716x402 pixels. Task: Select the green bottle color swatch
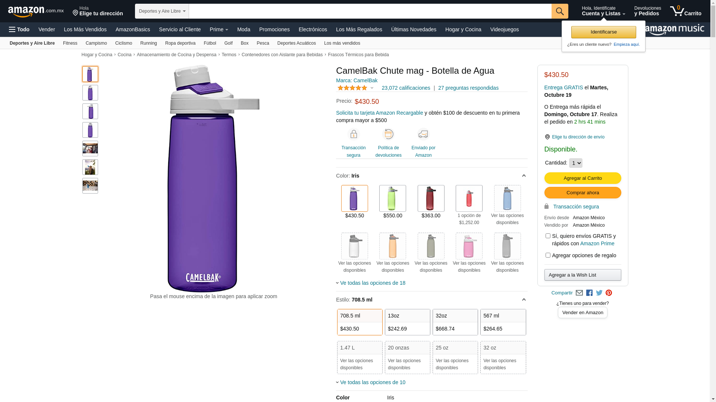click(393, 198)
